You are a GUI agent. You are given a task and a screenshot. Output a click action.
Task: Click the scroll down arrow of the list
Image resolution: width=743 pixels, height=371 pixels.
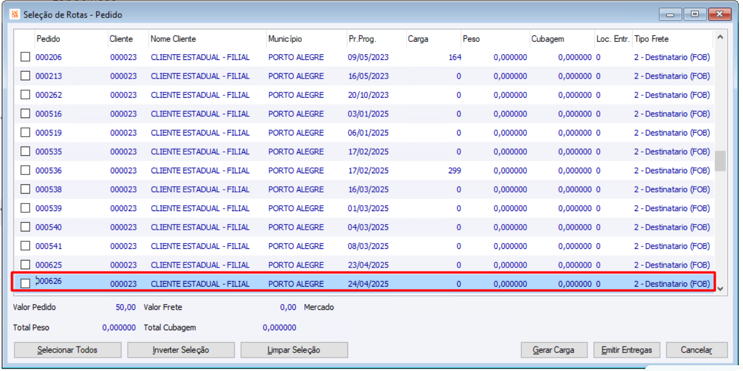point(720,288)
